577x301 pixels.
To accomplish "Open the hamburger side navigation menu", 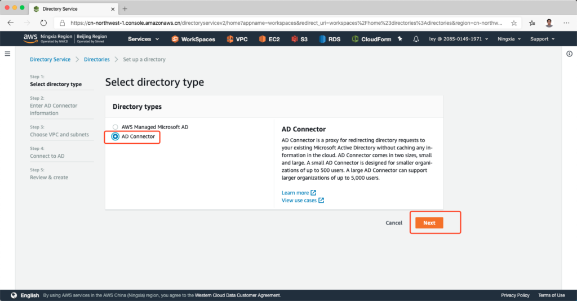I will [7, 54].
